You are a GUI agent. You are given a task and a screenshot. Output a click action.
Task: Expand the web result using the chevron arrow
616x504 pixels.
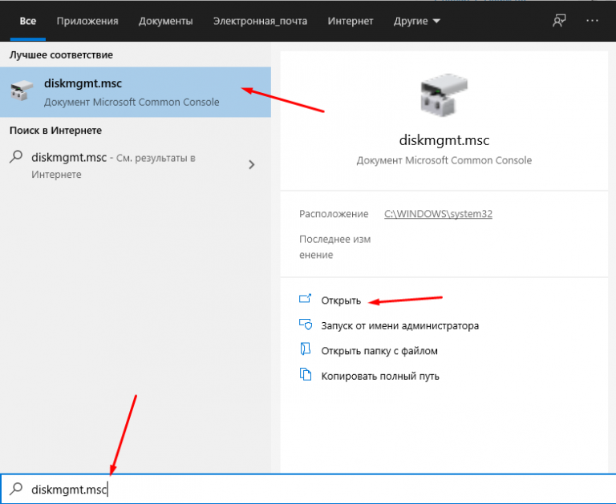[252, 165]
